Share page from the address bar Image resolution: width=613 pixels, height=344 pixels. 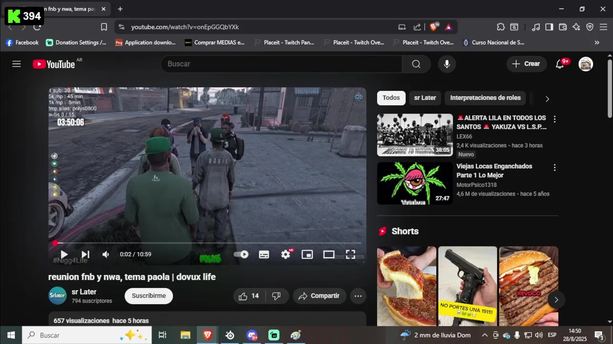coord(417,27)
